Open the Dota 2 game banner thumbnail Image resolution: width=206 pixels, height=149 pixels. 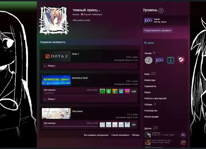(x=56, y=56)
